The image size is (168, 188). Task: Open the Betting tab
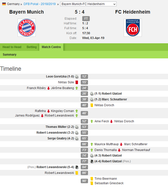(32, 47)
